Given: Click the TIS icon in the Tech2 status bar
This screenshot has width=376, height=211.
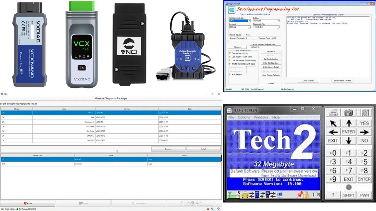Looking at the screenshot, I should (x=280, y=194).
